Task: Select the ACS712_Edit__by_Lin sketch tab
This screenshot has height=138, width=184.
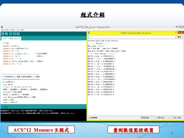Action: (x=11, y=38)
